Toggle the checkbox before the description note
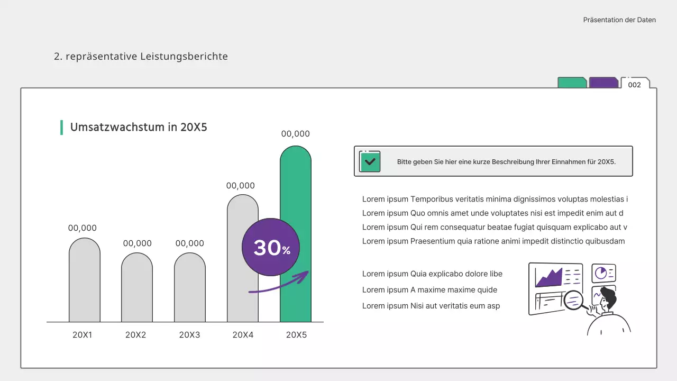The width and height of the screenshot is (677, 381). (370, 161)
